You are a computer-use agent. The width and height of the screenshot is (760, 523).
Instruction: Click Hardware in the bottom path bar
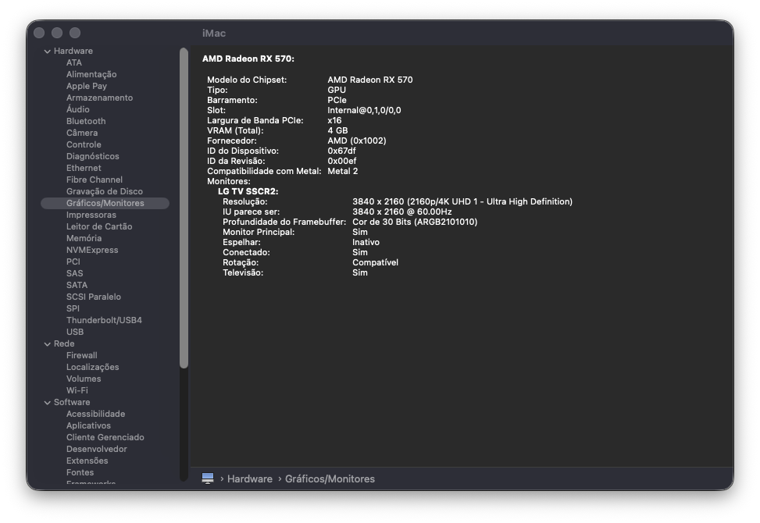tap(250, 479)
